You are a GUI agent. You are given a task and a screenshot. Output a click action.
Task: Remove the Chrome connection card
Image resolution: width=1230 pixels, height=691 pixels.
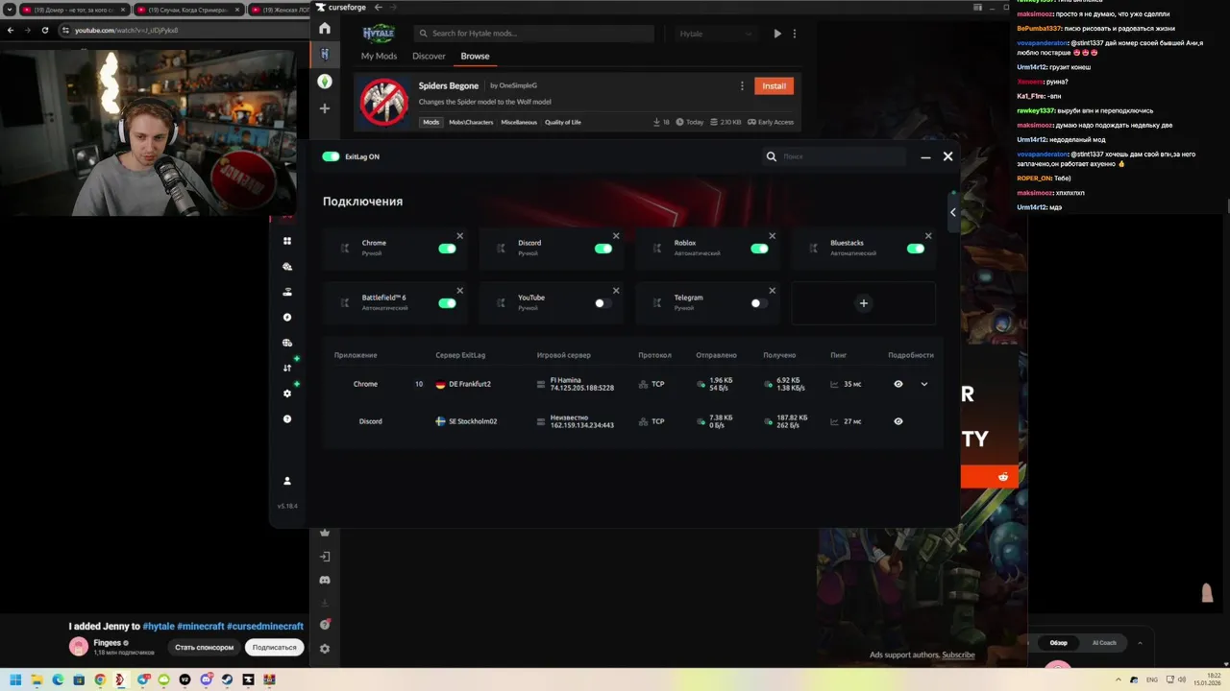click(459, 236)
